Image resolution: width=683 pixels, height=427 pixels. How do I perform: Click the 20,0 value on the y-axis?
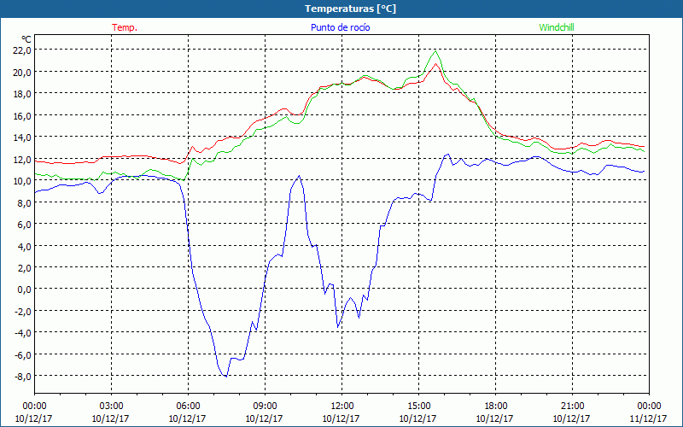coord(22,72)
